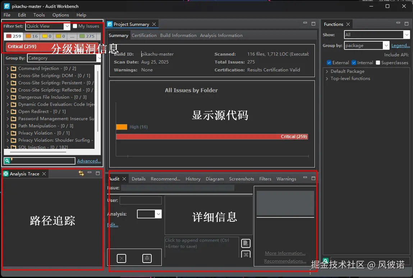
Task: Click the Analysis Trace tab icon
Action: click(6, 174)
